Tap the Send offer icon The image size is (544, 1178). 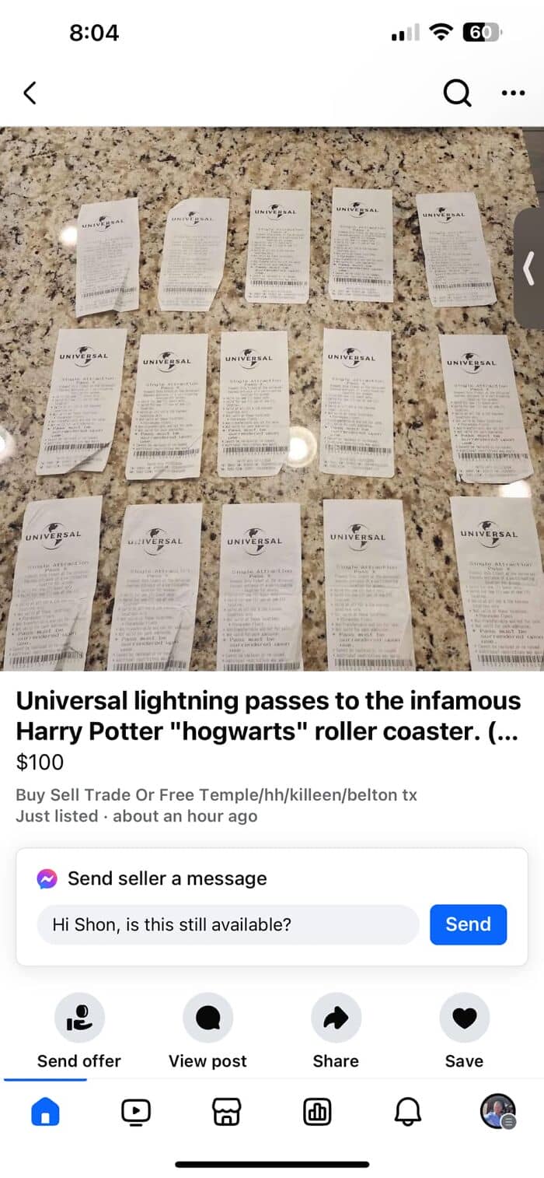(79, 1017)
